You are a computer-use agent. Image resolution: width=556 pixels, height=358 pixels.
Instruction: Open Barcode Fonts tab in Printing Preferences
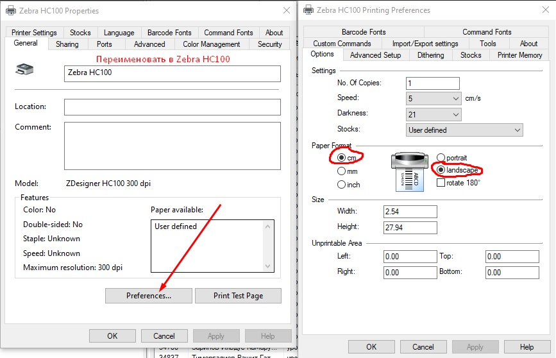364,32
